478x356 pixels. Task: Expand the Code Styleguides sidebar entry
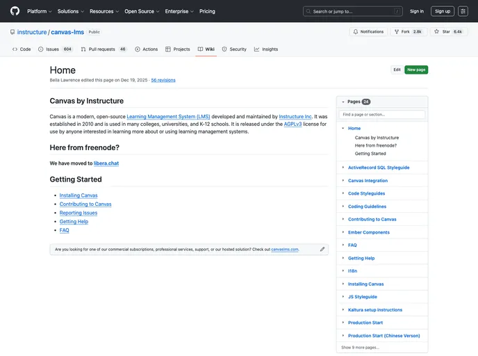(x=343, y=193)
